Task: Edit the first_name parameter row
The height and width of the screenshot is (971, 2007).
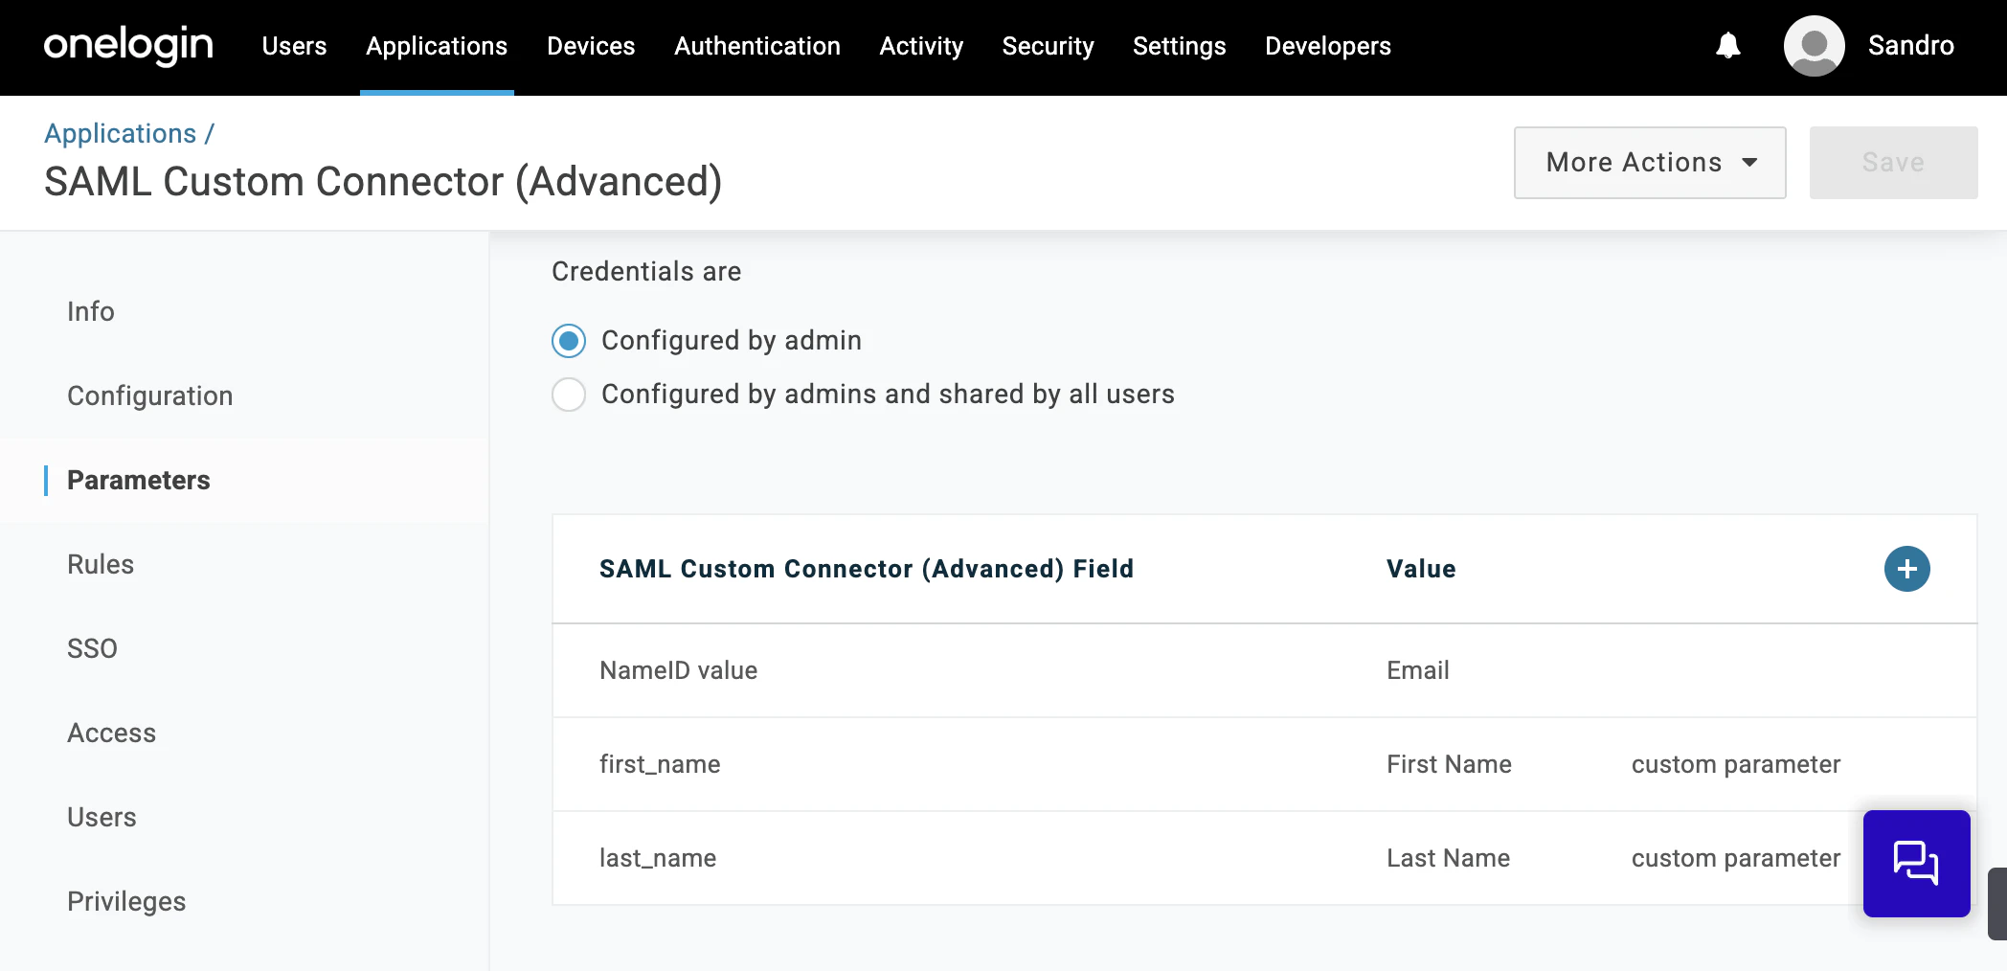Action: click(660, 764)
